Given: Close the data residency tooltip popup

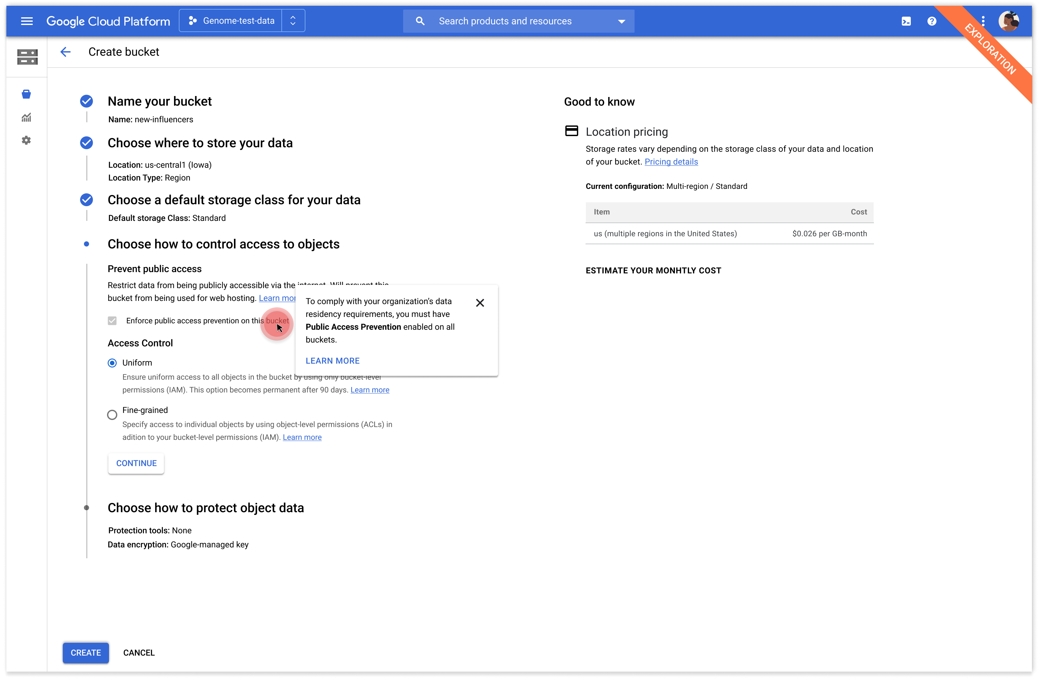Looking at the screenshot, I should 480,303.
